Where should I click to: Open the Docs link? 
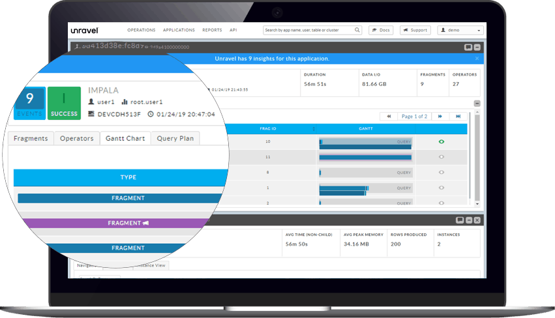(x=381, y=30)
